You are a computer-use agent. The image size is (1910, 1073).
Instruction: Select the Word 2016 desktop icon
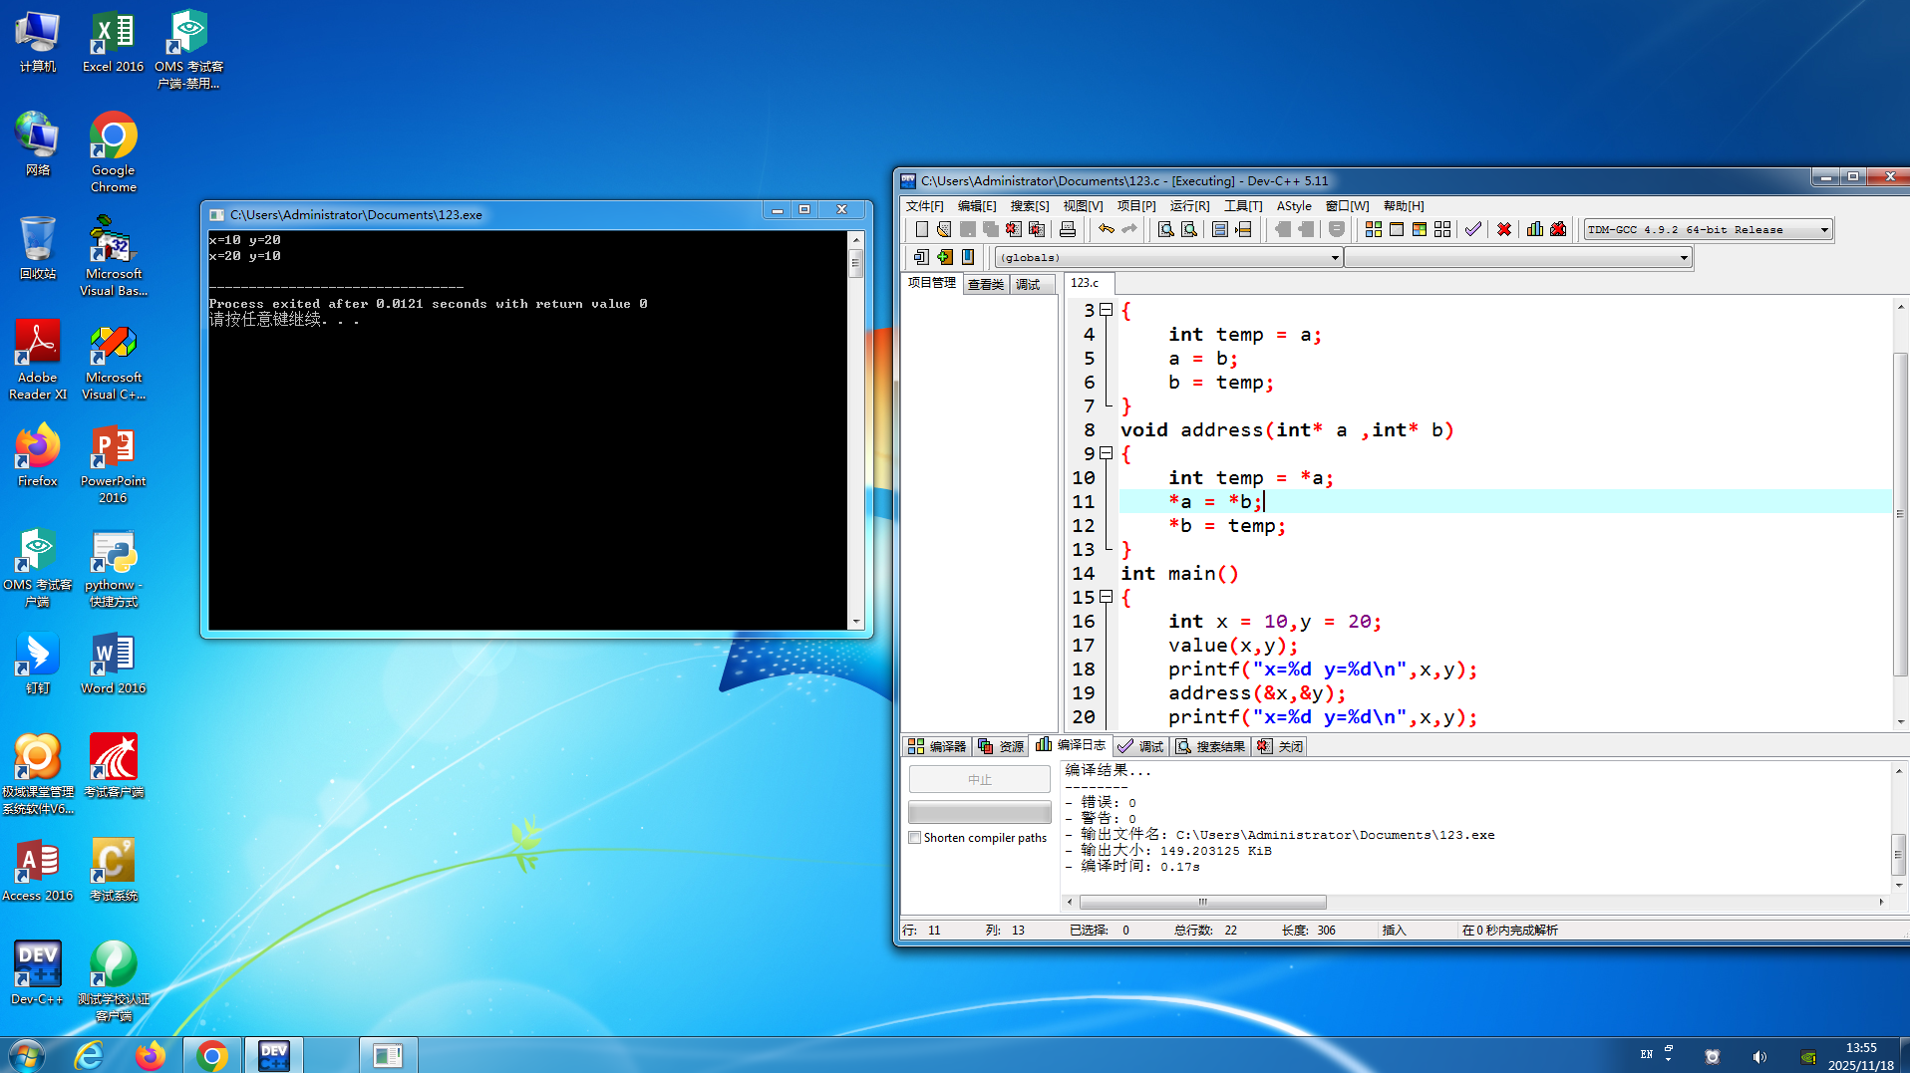click(113, 663)
